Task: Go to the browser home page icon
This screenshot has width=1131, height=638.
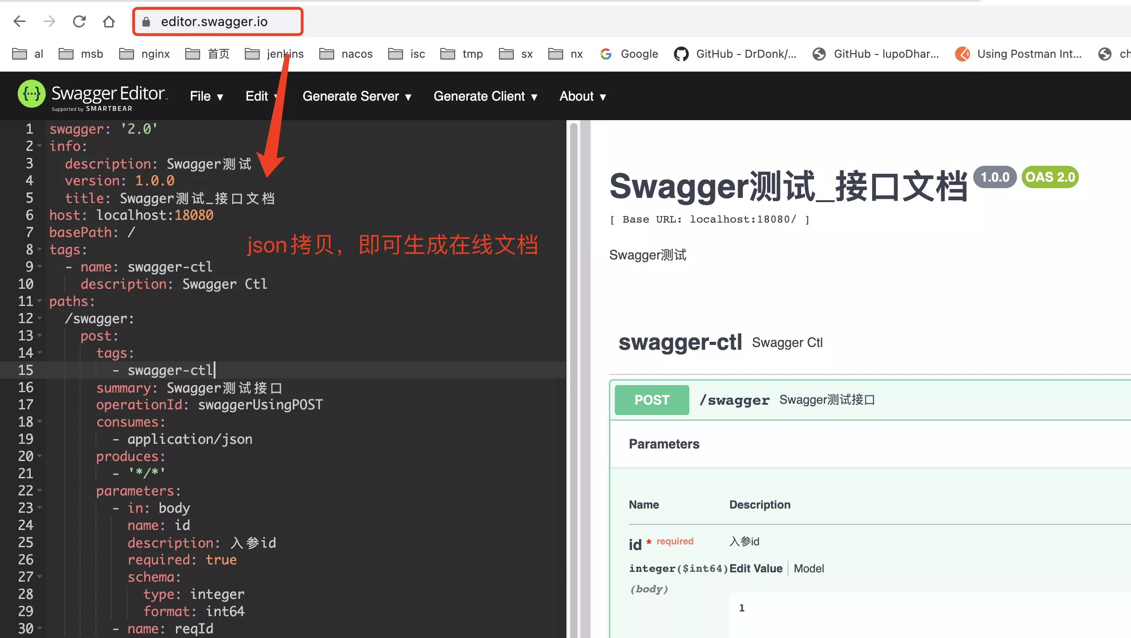Action: tap(109, 21)
